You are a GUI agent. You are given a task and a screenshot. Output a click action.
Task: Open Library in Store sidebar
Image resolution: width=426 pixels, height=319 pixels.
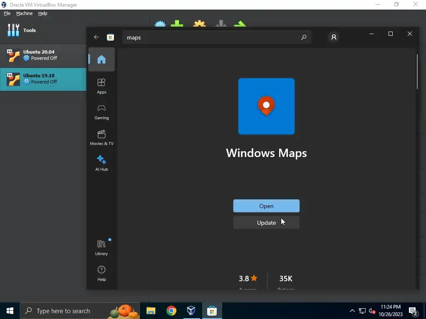102,248
